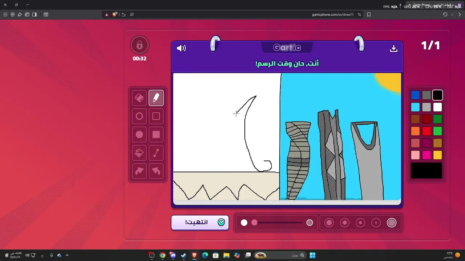Pick the bright red color swatch

426,131
